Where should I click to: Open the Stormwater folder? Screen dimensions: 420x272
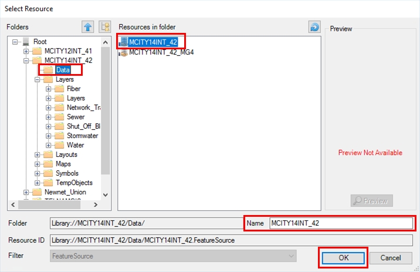click(x=82, y=136)
